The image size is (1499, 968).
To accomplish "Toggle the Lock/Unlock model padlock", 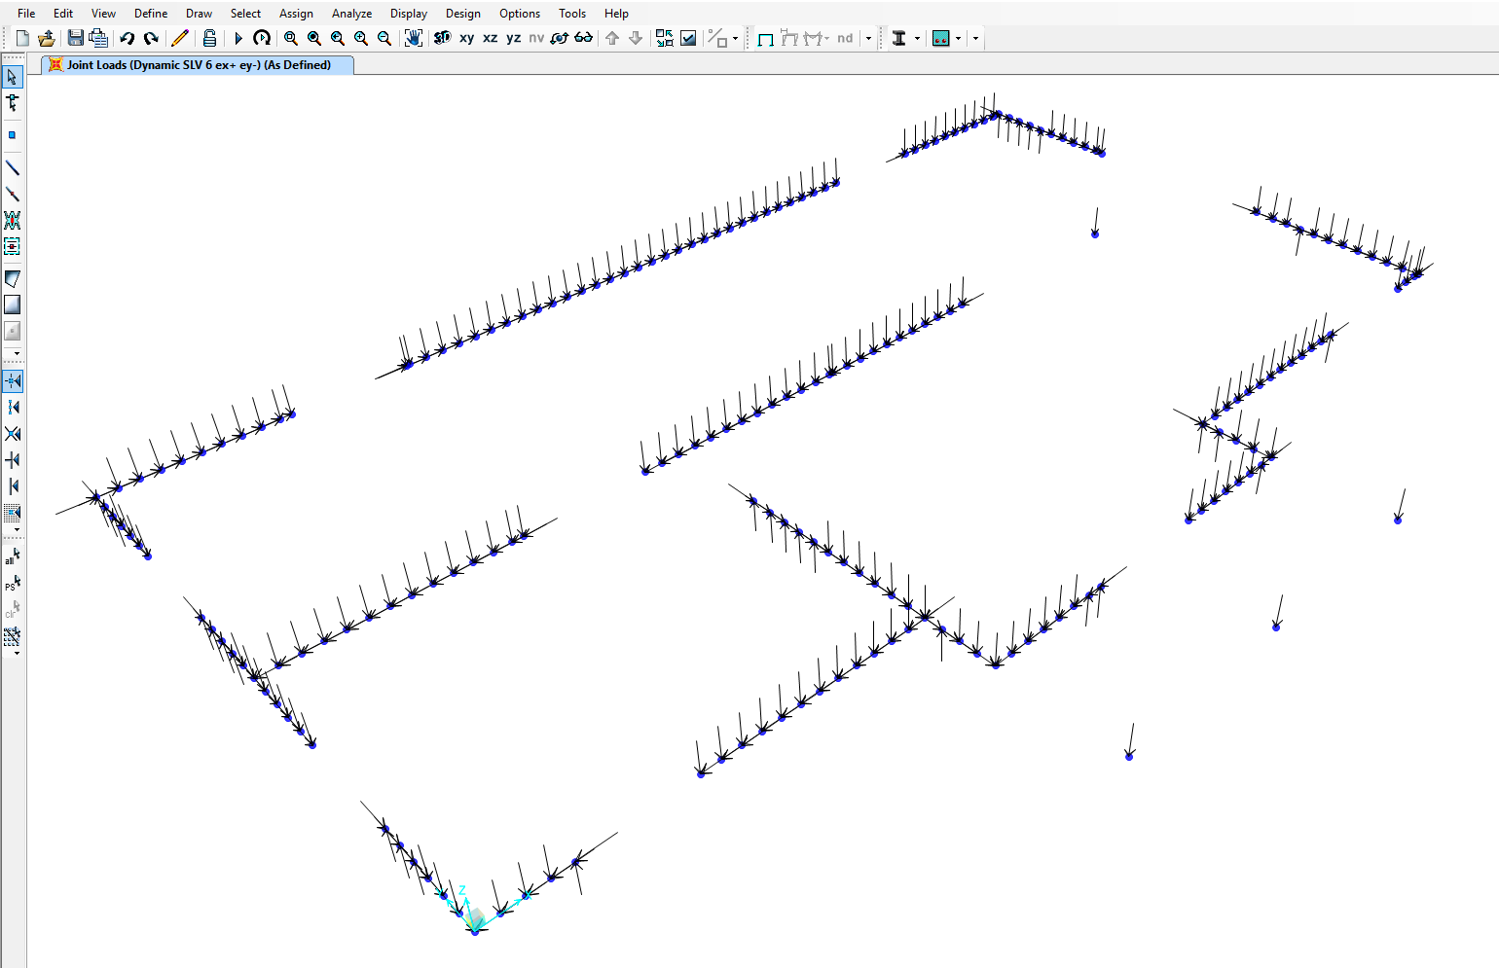I will (x=209, y=38).
